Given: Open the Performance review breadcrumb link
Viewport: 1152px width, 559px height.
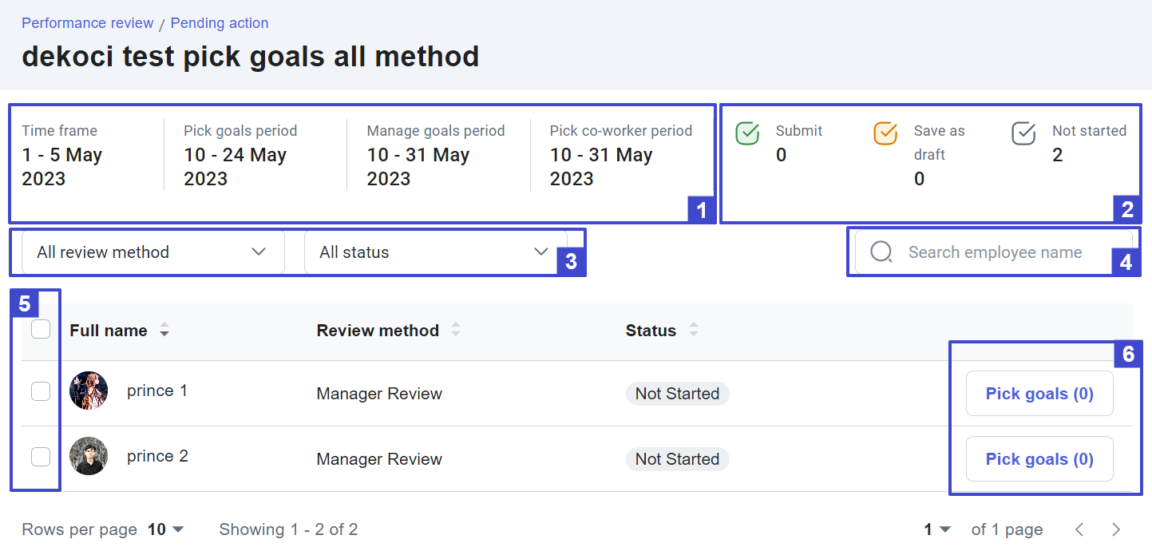Looking at the screenshot, I should (x=87, y=22).
